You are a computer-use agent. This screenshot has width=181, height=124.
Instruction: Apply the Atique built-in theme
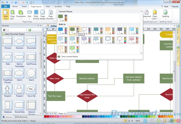click(x=74, y=30)
